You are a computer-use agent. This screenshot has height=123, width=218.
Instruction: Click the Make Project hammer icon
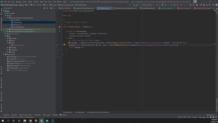[130, 5]
